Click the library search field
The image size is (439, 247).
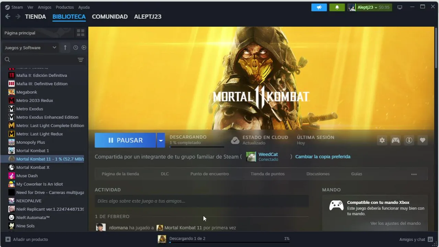pyautogui.click(x=39, y=60)
